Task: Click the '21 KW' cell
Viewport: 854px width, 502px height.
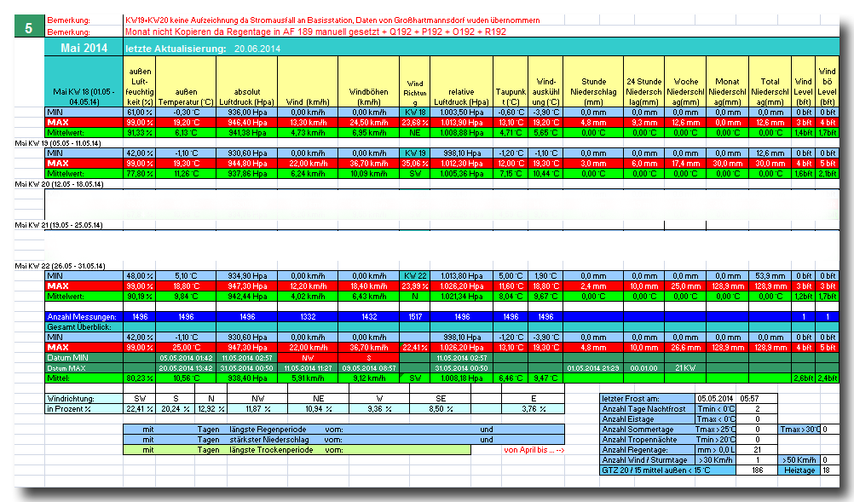Action: pos(686,368)
